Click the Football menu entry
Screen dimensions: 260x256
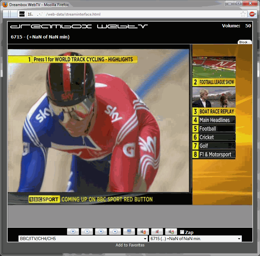214,128
